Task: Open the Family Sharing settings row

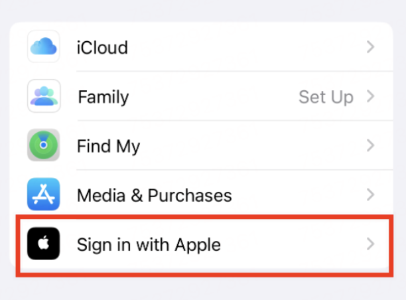Action: (x=202, y=96)
